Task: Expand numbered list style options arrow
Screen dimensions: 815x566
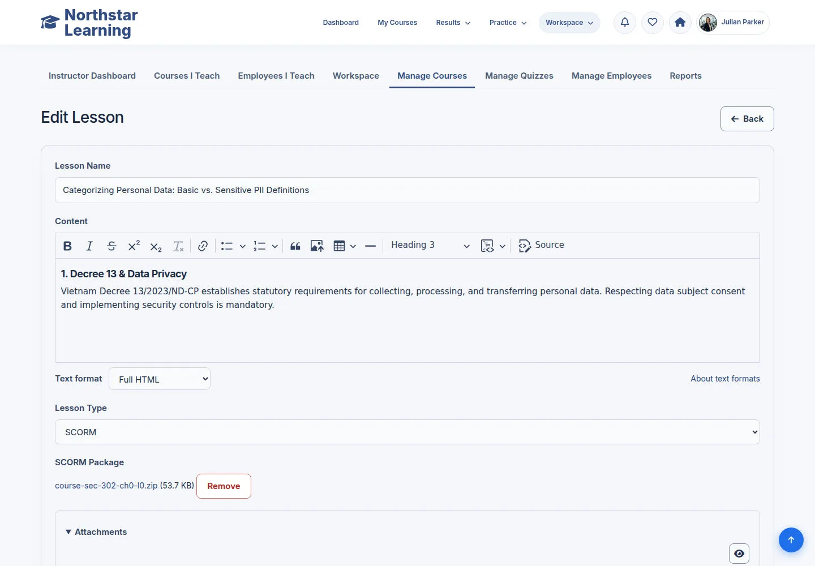Action: click(x=274, y=246)
